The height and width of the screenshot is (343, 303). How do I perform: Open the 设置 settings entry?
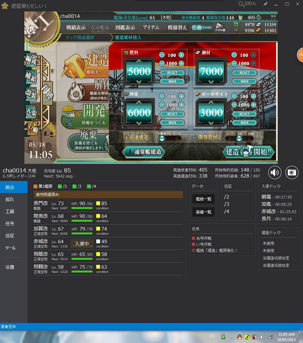pos(14,267)
